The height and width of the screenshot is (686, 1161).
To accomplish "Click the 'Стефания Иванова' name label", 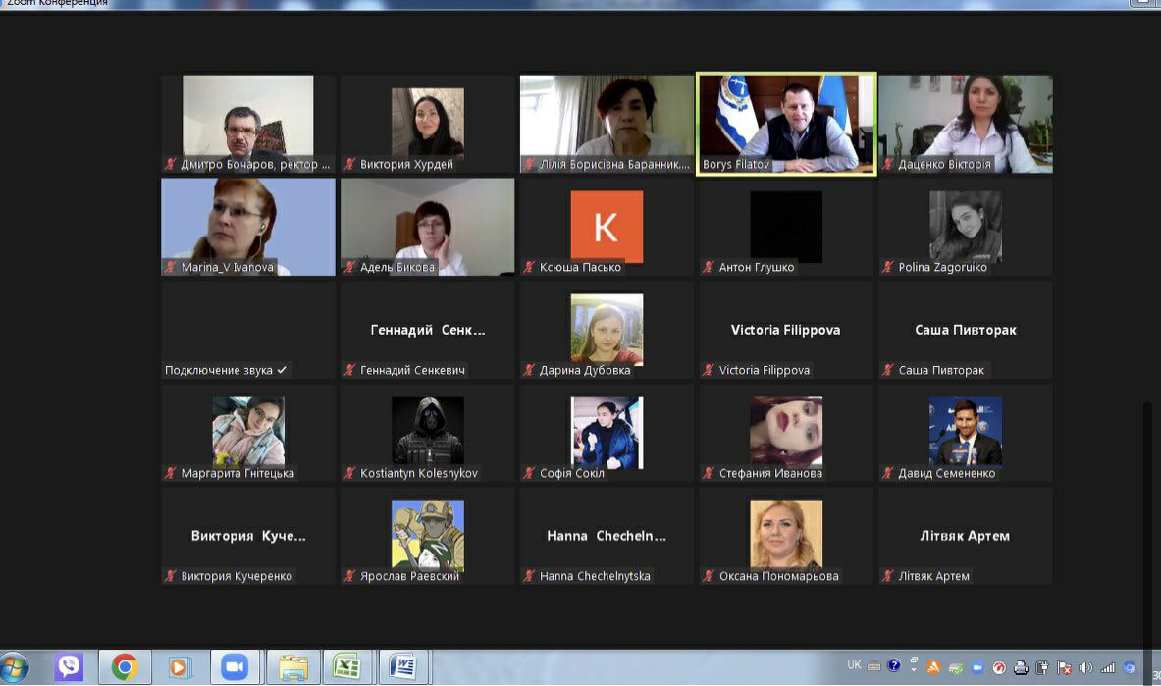I will 770,473.
